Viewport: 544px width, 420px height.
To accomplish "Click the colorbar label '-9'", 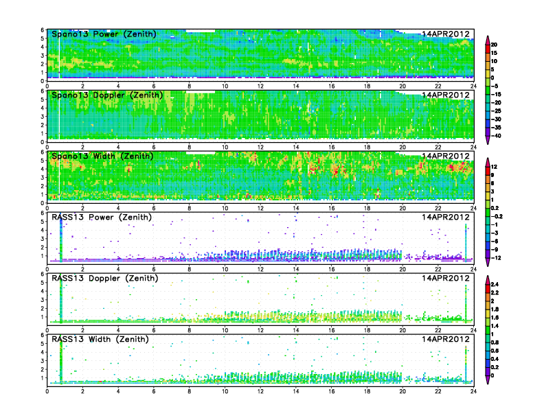I will [495, 250].
